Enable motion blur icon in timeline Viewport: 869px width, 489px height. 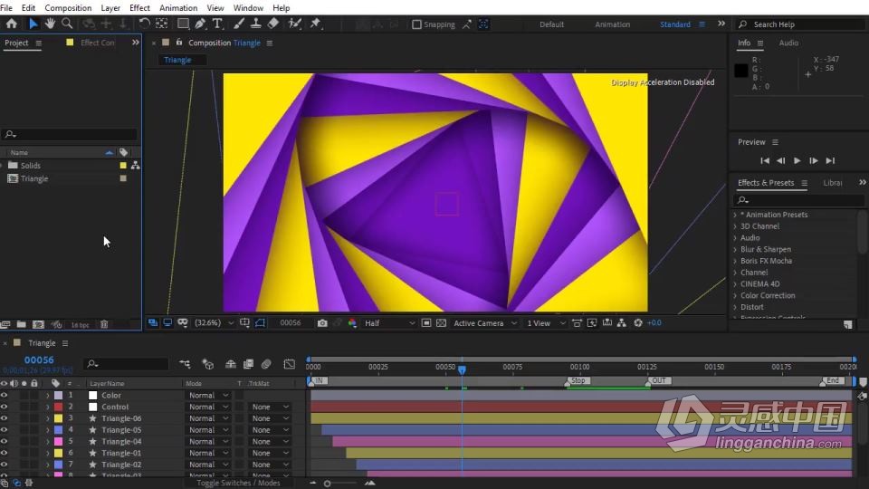(266, 364)
